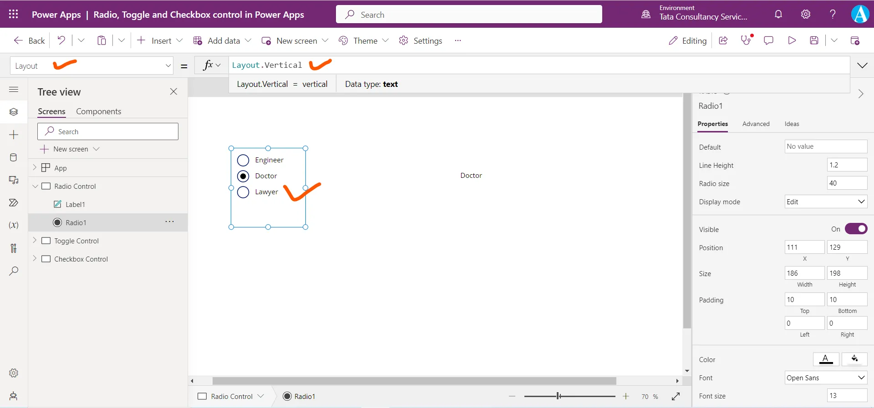The height and width of the screenshot is (408, 874).
Task: Switch to the Components tab
Action: [x=98, y=111]
